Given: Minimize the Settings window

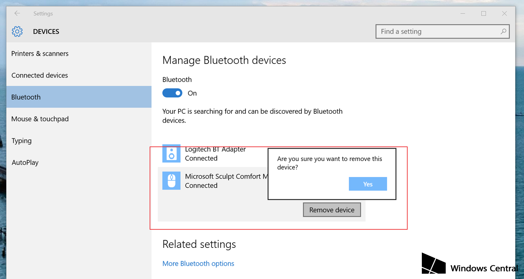Looking at the screenshot, I should tap(463, 13).
